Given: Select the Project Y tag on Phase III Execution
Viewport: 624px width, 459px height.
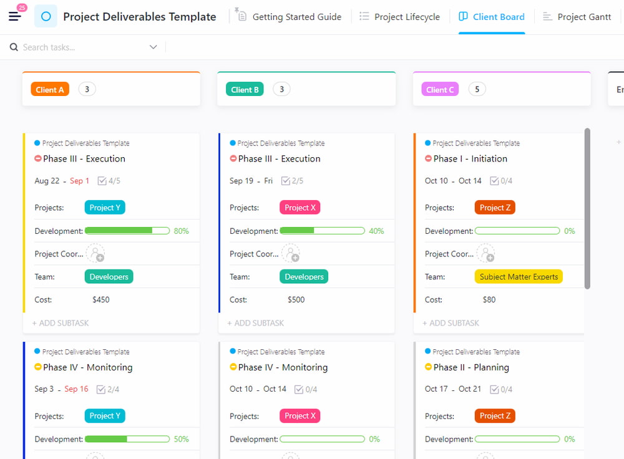Looking at the screenshot, I should [x=104, y=206].
